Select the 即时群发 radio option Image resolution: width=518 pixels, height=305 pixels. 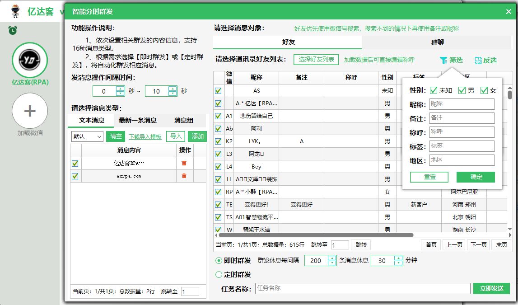pyautogui.click(x=219, y=260)
